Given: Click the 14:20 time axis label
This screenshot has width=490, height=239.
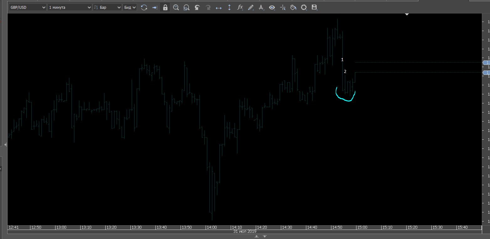Looking at the screenshot, I should pos(262,227).
